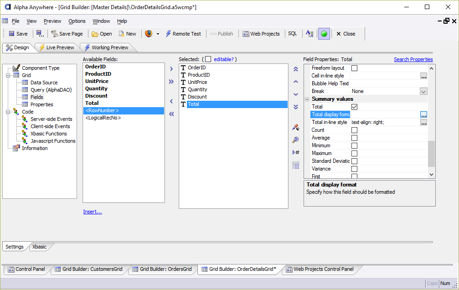
Task: Click the properties list scrollbar thumb
Action: [x=431, y=154]
